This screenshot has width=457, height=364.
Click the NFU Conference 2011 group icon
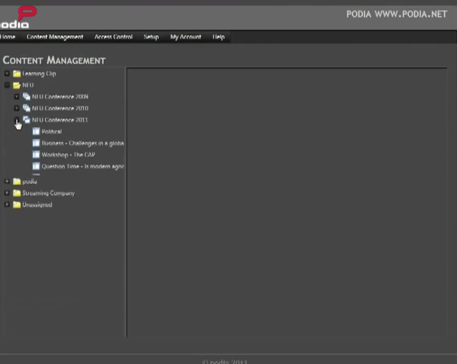pyautogui.click(x=26, y=119)
